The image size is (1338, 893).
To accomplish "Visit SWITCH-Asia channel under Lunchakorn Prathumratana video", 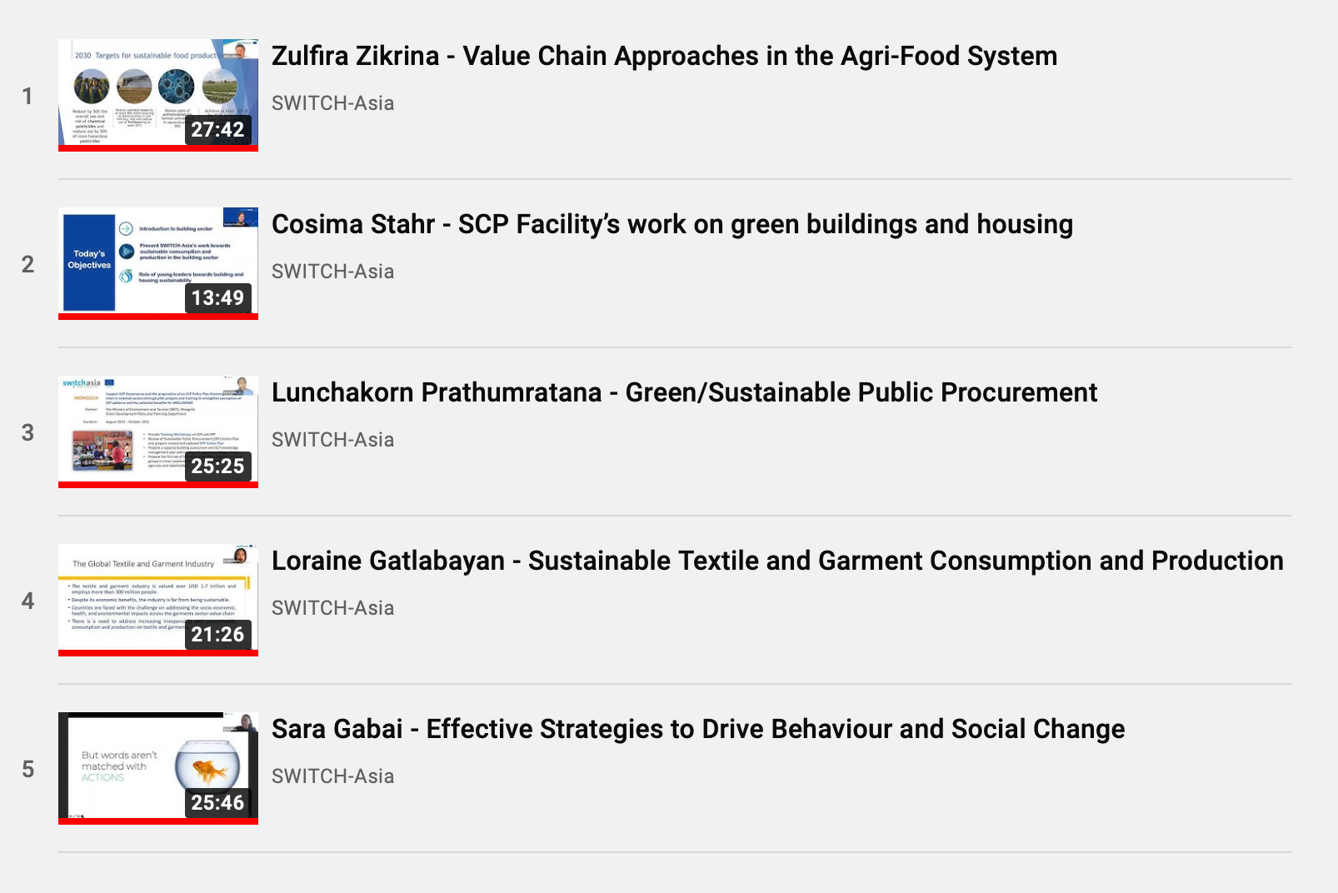I will (332, 440).
